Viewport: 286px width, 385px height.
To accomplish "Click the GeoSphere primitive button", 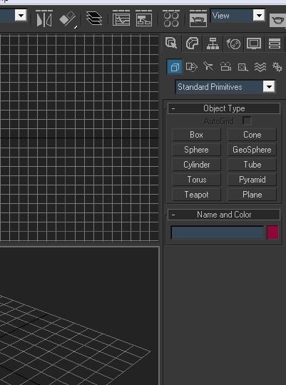I will click(x=252, y=150).
